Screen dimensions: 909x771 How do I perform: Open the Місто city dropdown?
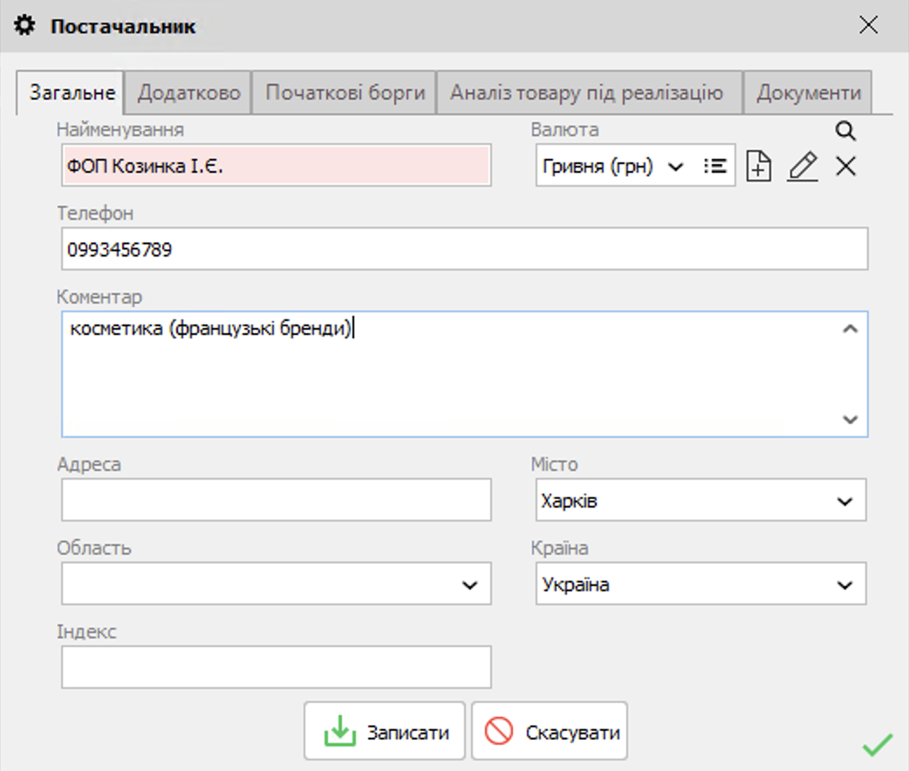point(844,501)
